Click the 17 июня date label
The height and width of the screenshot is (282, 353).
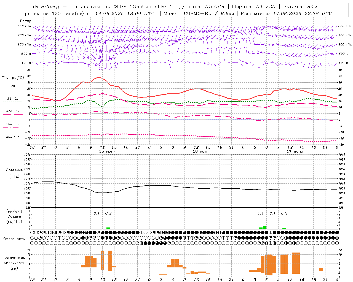[295, 151]
